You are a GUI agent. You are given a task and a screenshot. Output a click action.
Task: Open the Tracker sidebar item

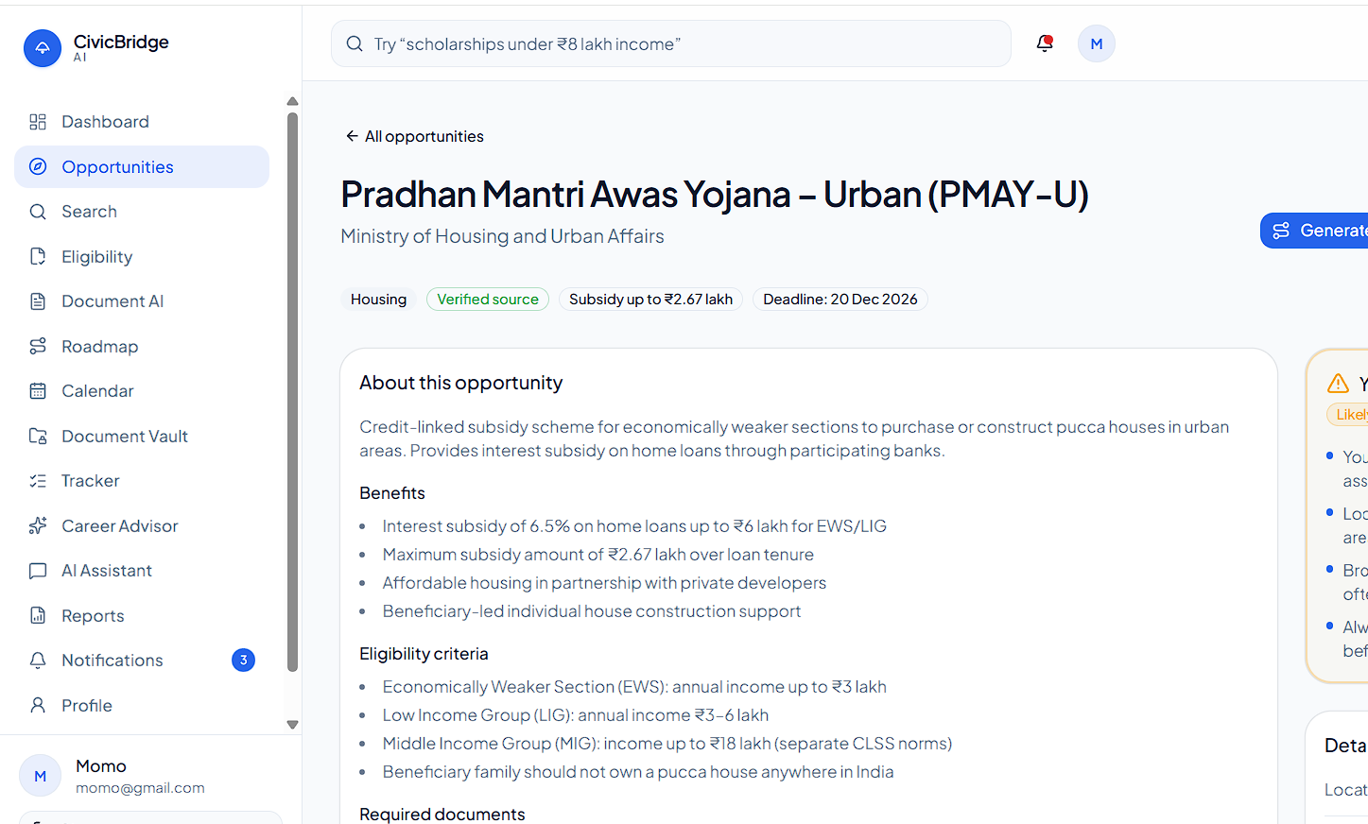click(x=142, y=481)
